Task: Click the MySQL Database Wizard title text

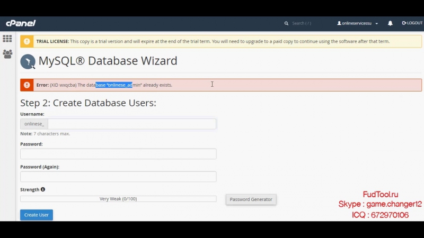Action: 108,61
